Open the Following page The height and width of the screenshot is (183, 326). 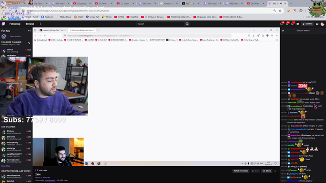[x=15, y=24]
